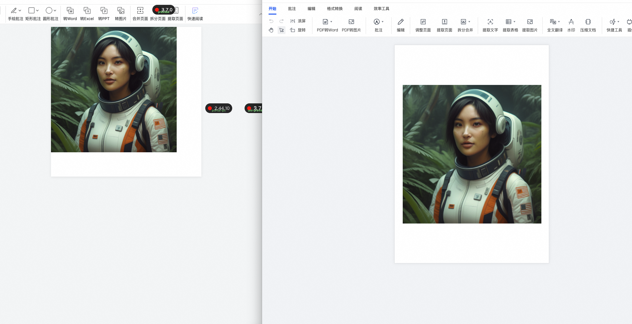
Task: Click the astronaut image in right document
Action: 472,154
